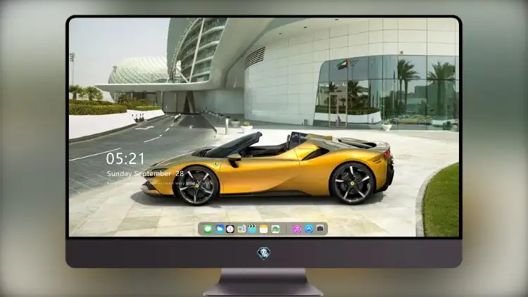Open the pencil-and-ruler app icon in the dock
This screenshot has width=528, height=297.
click(x=241, y=229)
